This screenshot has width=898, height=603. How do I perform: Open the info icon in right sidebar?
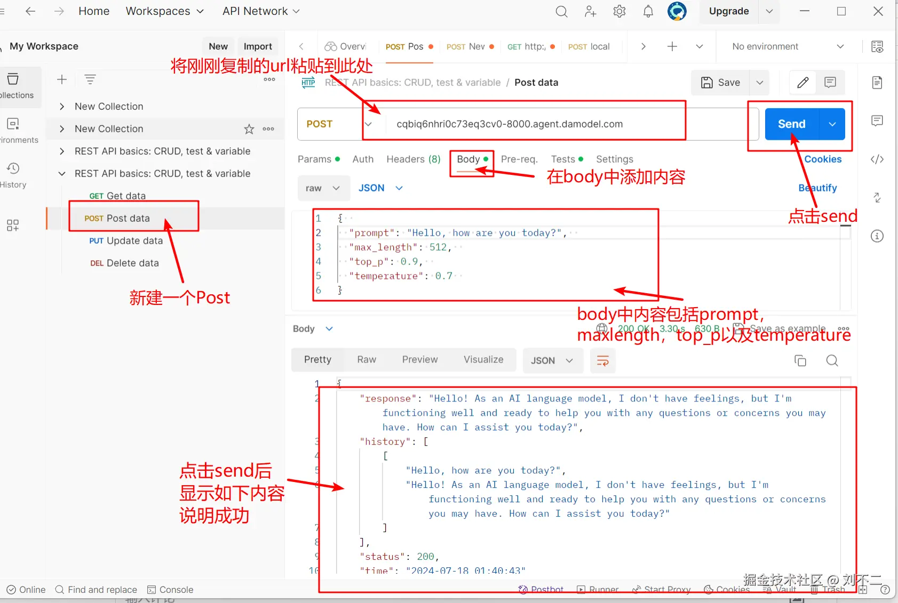(877, 236)
